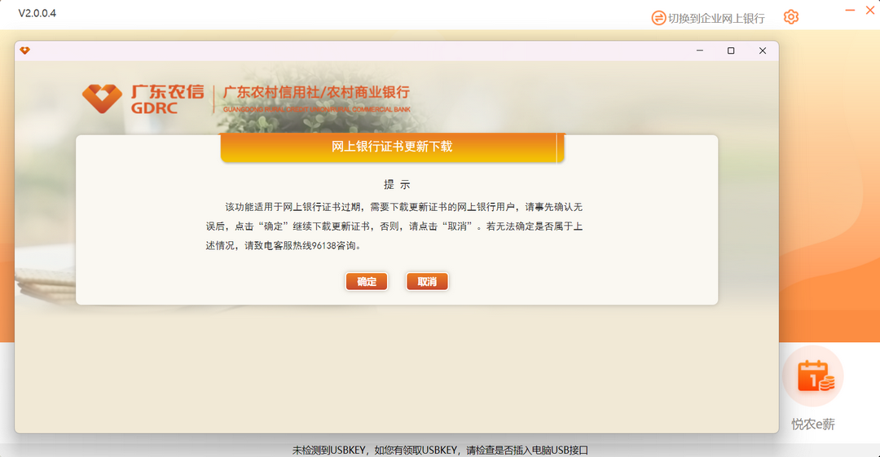Viewport: 880px width, 457px height.
Task: Click the 广东农村信用社/农村商业银行 title text
Action: pyautogui.click(x=316, y=92)
